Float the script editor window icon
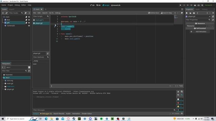Viewport: 216px width, 121px height. pyautogui.click(x=182, y=13)
